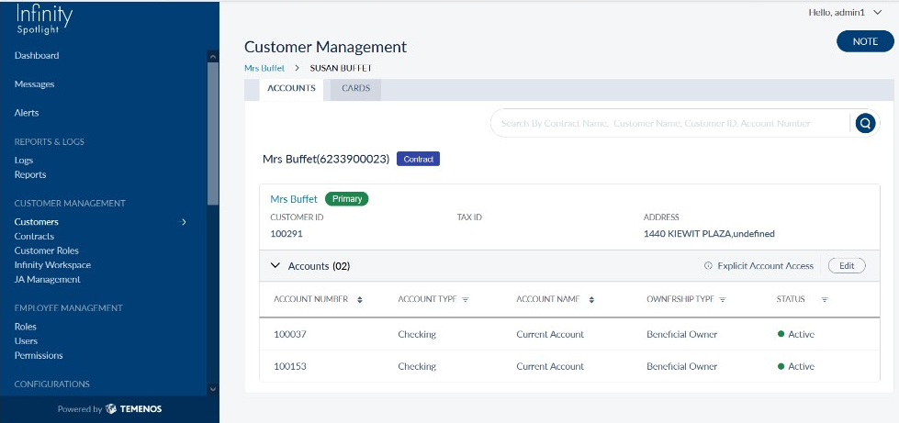Click the Explicit Account Access info icon

(708, 266)
